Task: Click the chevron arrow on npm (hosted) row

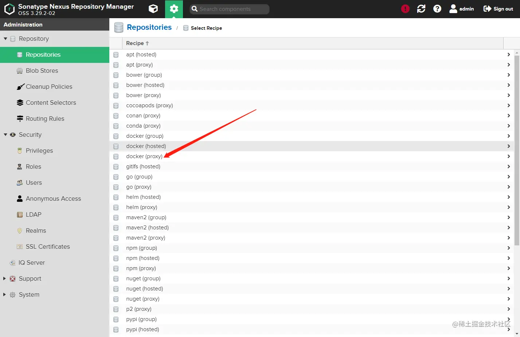Action: pos(508,258)
